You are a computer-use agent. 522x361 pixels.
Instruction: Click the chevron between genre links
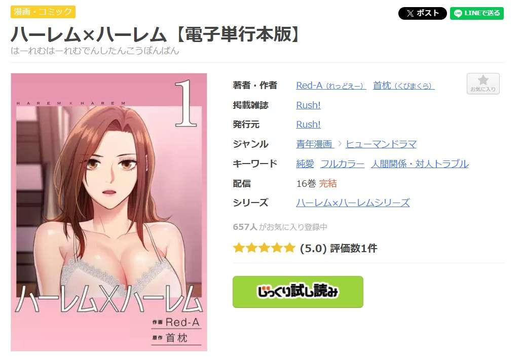point(340,144)
